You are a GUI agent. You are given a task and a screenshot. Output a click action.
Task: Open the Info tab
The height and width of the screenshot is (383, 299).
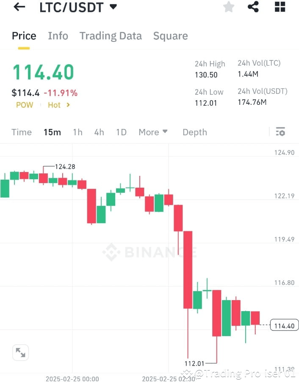(58, 36)
